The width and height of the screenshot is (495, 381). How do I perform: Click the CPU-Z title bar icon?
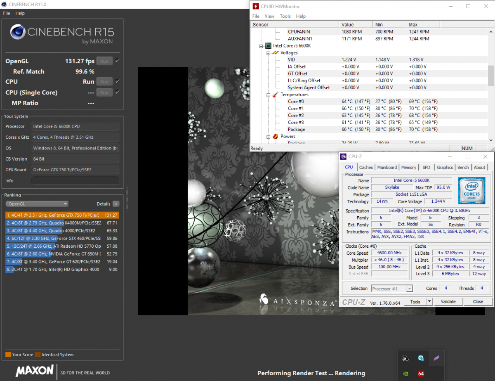point(343,157)
